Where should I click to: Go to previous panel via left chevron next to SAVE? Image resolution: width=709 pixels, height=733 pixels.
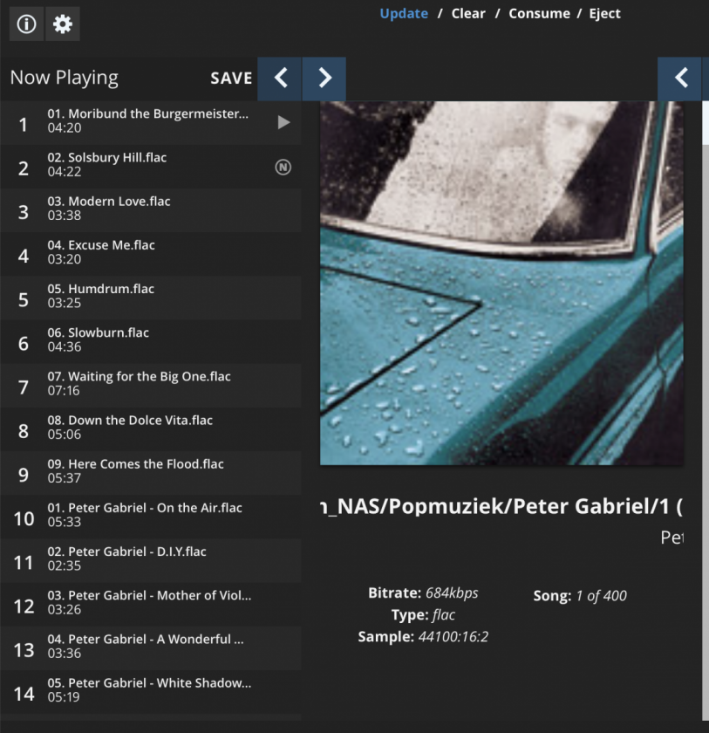click(280, 78)
